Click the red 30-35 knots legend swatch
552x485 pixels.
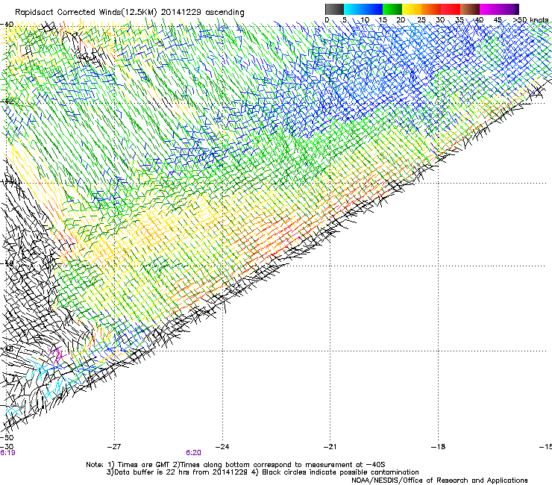click(x=451, y=9)
